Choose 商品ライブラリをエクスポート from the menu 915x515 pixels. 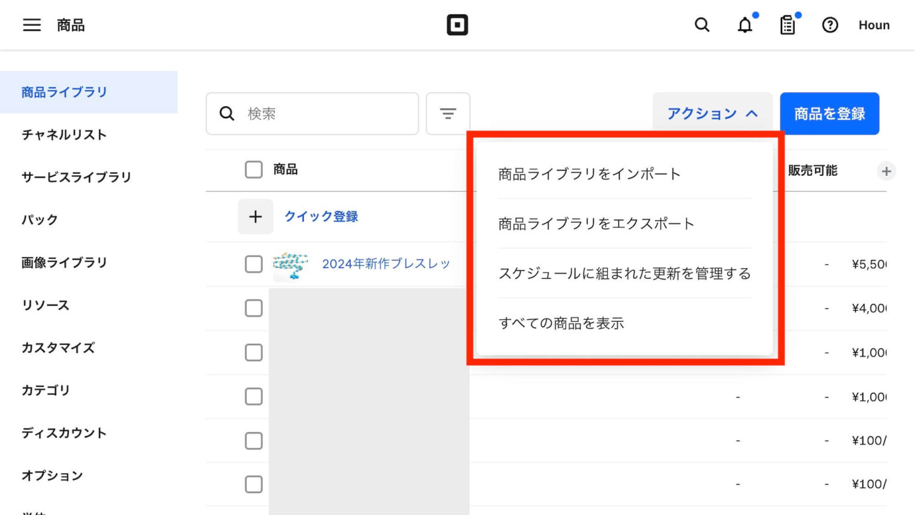(596, 224)
